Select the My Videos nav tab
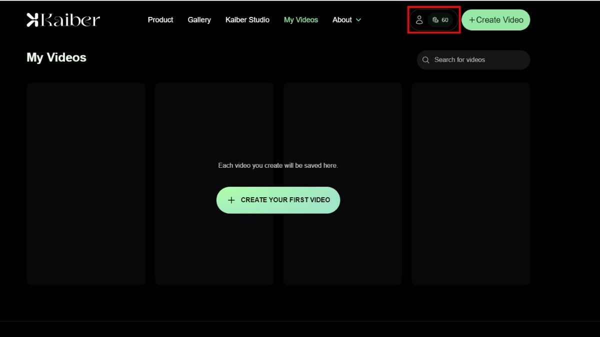Image resolution: width=600 pixels, height=337 pixels. click(300, 20)
